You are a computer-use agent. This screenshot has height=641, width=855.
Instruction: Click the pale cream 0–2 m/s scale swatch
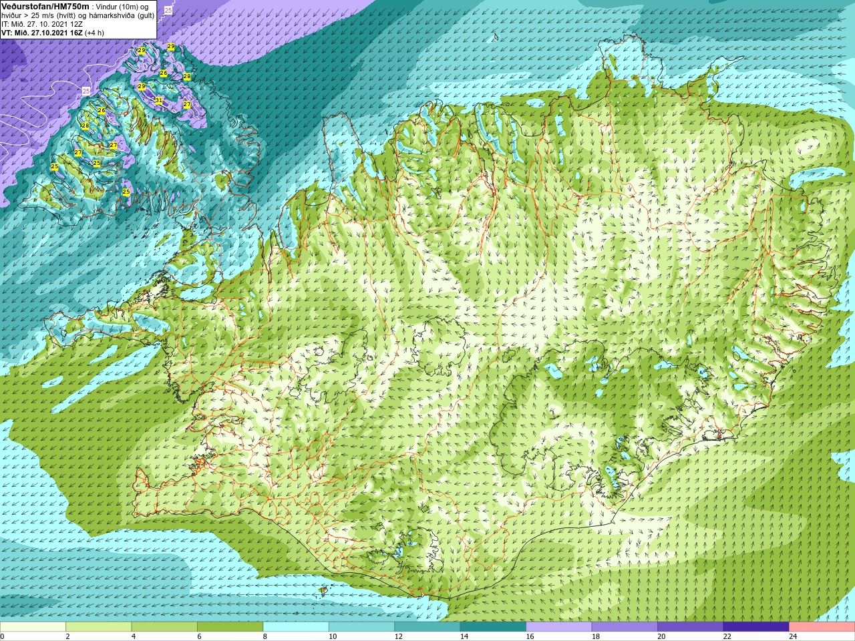point(33,627)
